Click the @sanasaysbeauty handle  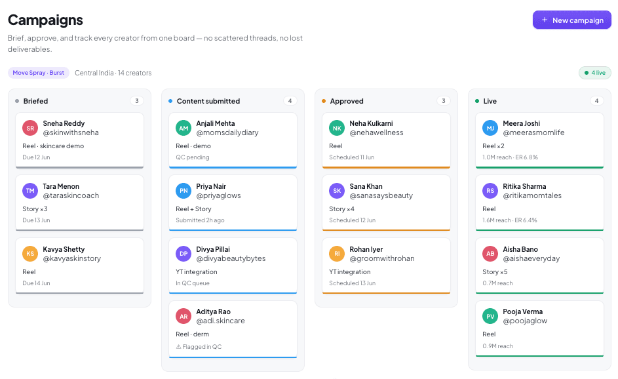coord(381,195)
